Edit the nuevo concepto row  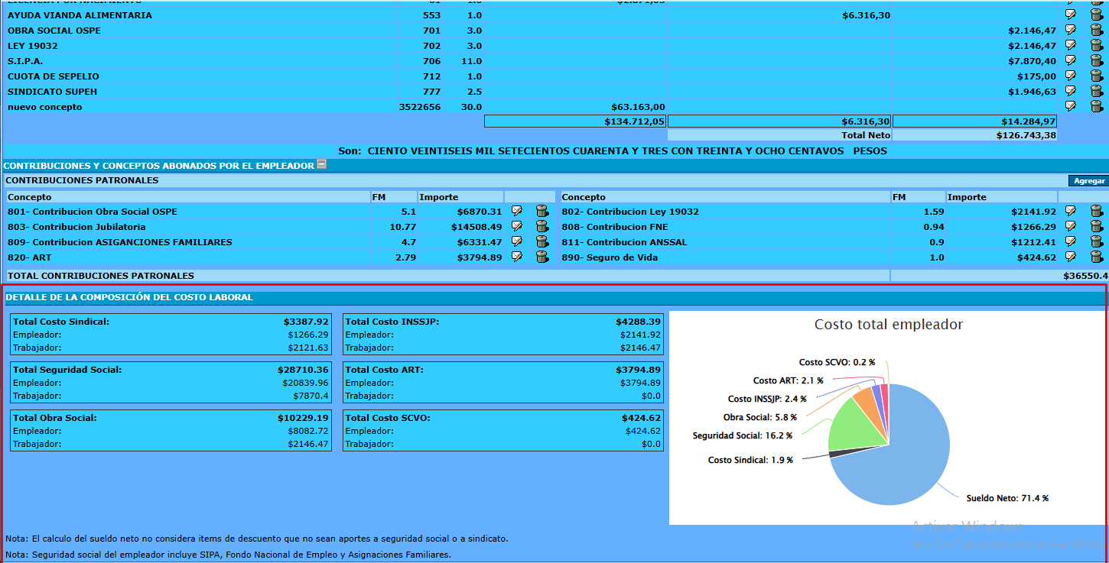click(x=1071, y=106)
